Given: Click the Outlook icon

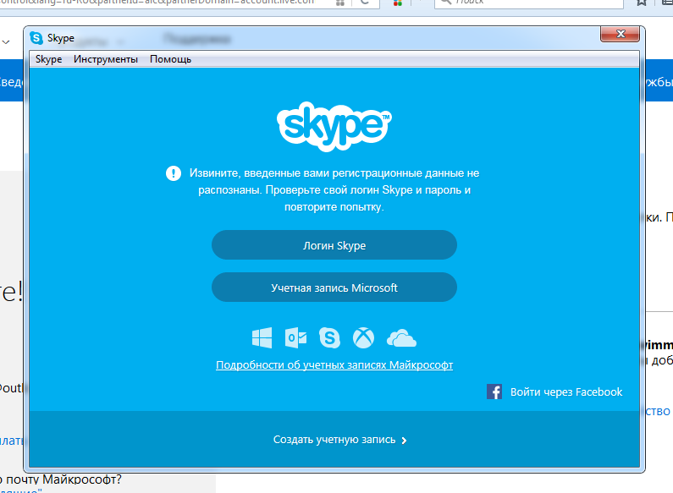Looking at the screenshot, I should pyautogui.click(x=295, y=337).
